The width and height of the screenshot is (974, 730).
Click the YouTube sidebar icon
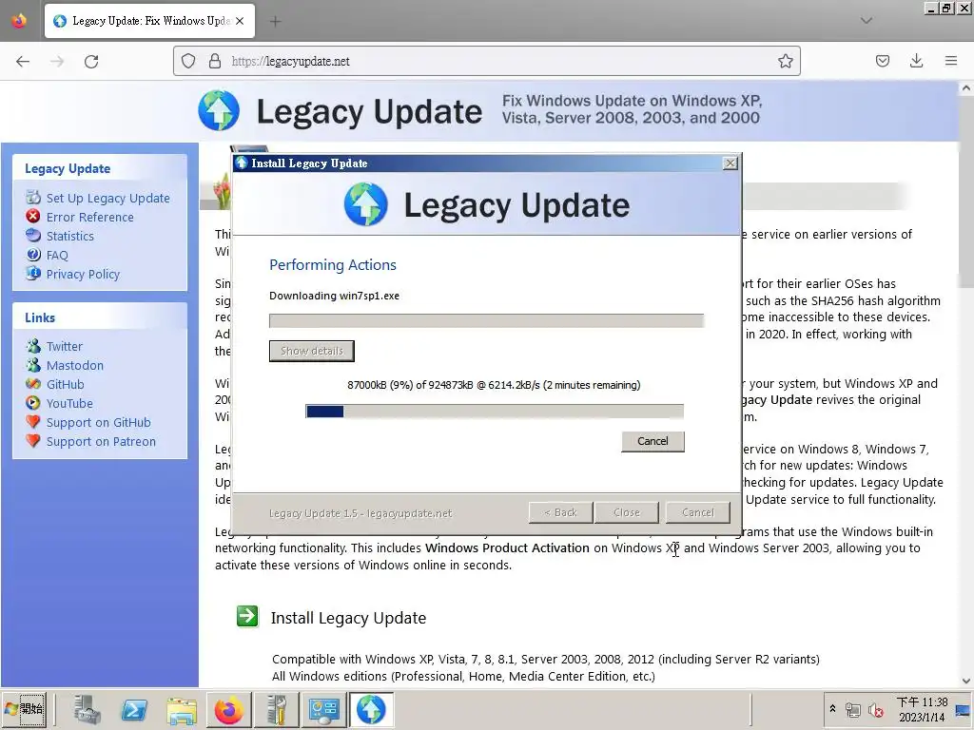point(33,403)
